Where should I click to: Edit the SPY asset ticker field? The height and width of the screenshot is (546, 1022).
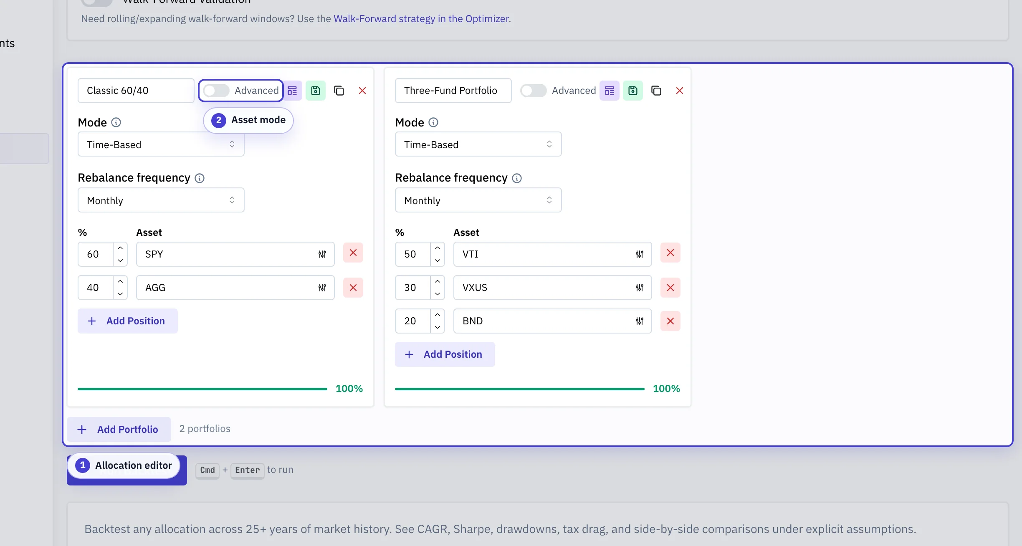tap(235, 254)
